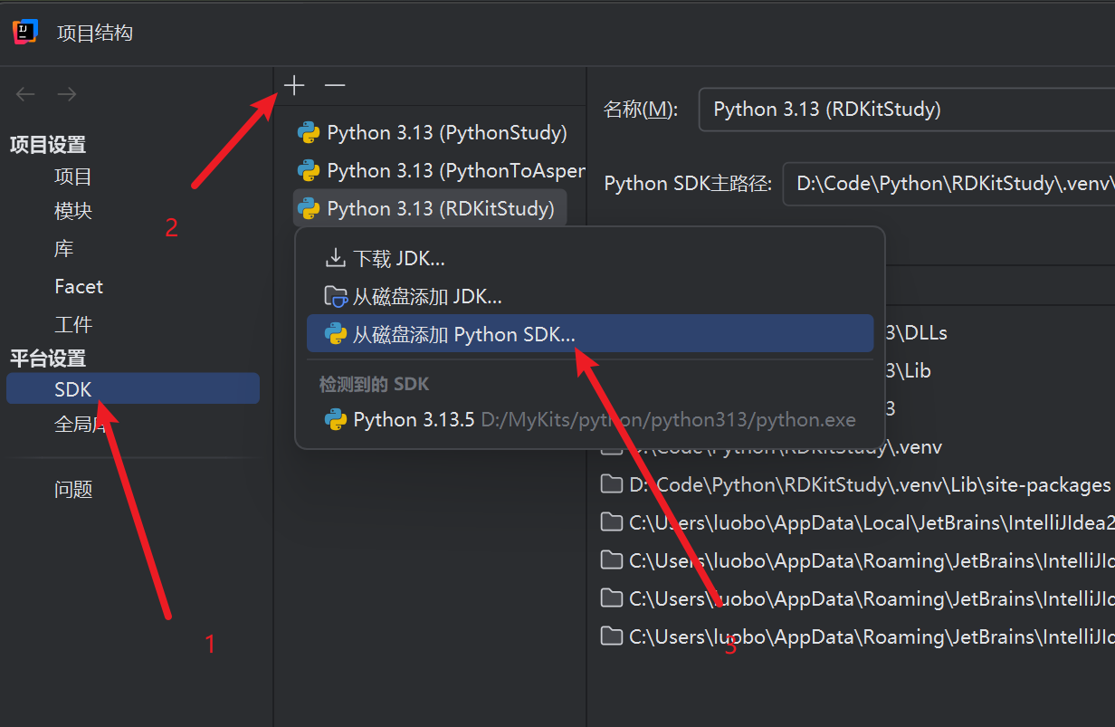The image size is (1115, 727).
Task: Click the back navigation arrow
Action: pyautogui.click(x=25, y=94)
